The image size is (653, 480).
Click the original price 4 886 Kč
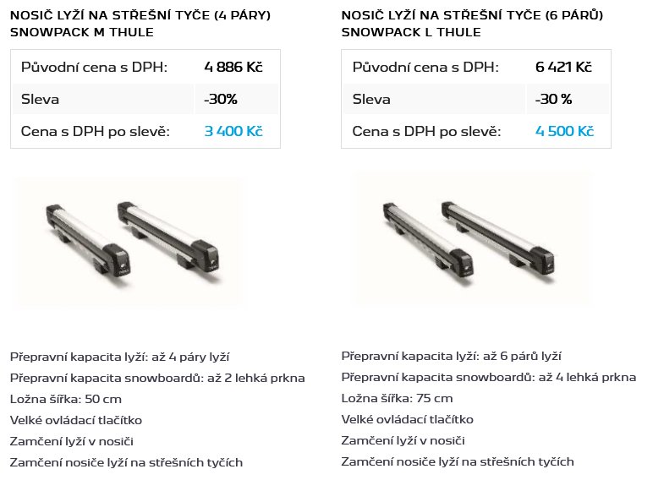[233, 67]
